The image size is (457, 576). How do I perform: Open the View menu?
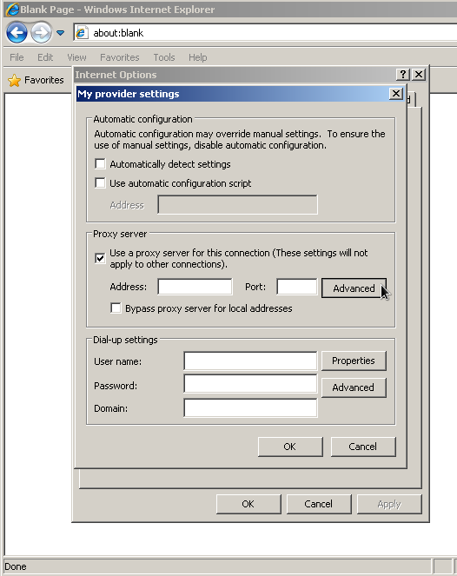(76, 57)
